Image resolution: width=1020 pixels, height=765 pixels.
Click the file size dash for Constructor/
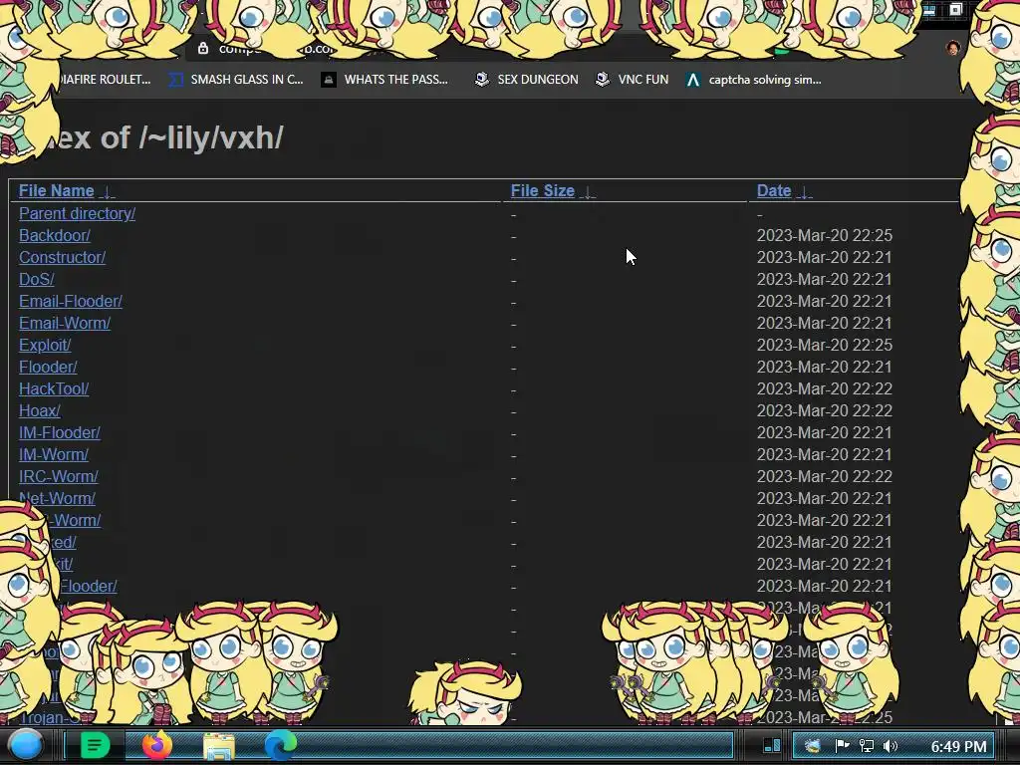[x=514, y=258]
